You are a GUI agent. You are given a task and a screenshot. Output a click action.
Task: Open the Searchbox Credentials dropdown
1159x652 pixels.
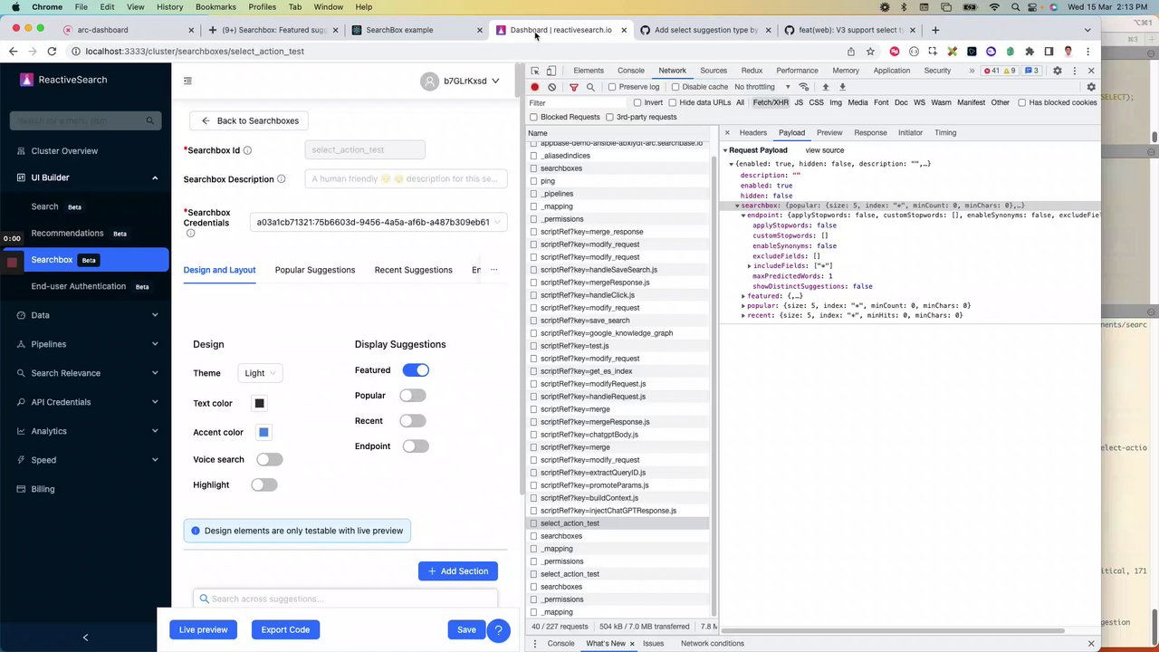[x=378, y=222]
